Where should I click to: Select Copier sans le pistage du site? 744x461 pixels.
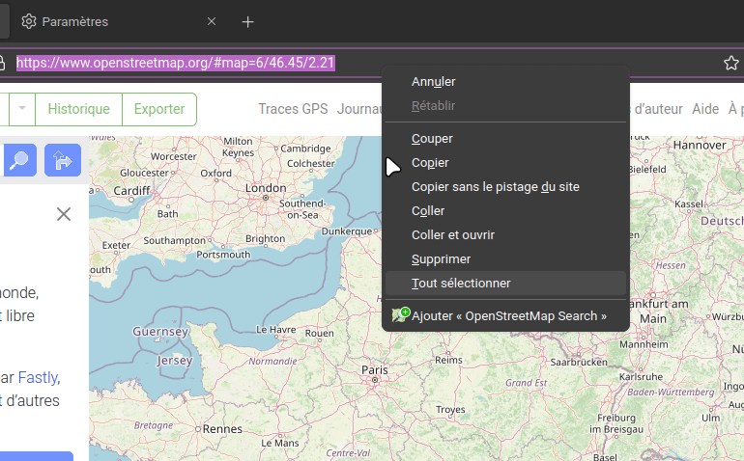[x=495, y=187]
